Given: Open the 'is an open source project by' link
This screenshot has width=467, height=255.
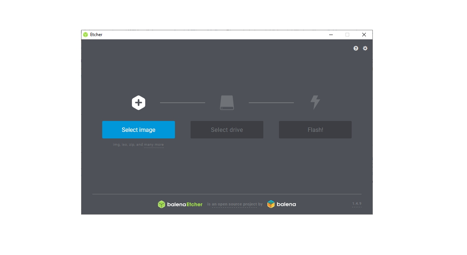Looking at the screenshot, I should pos(235,204).
